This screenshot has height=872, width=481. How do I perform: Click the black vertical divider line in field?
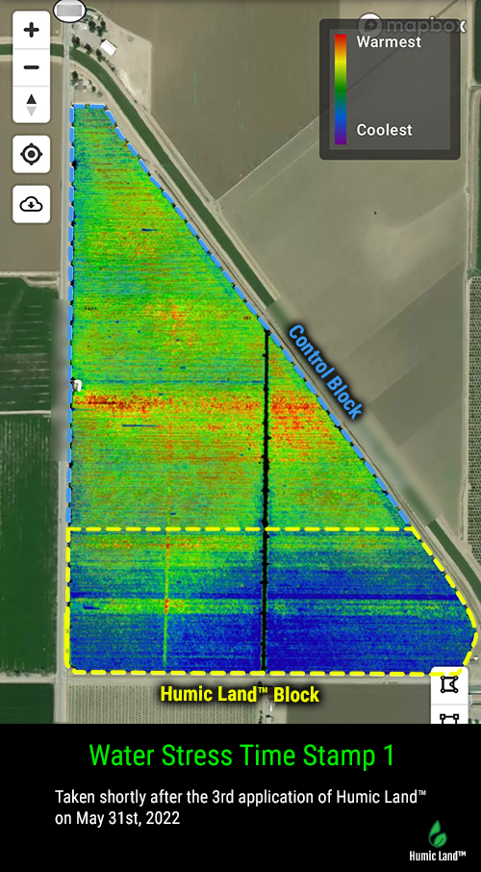[x=266, y=500]
